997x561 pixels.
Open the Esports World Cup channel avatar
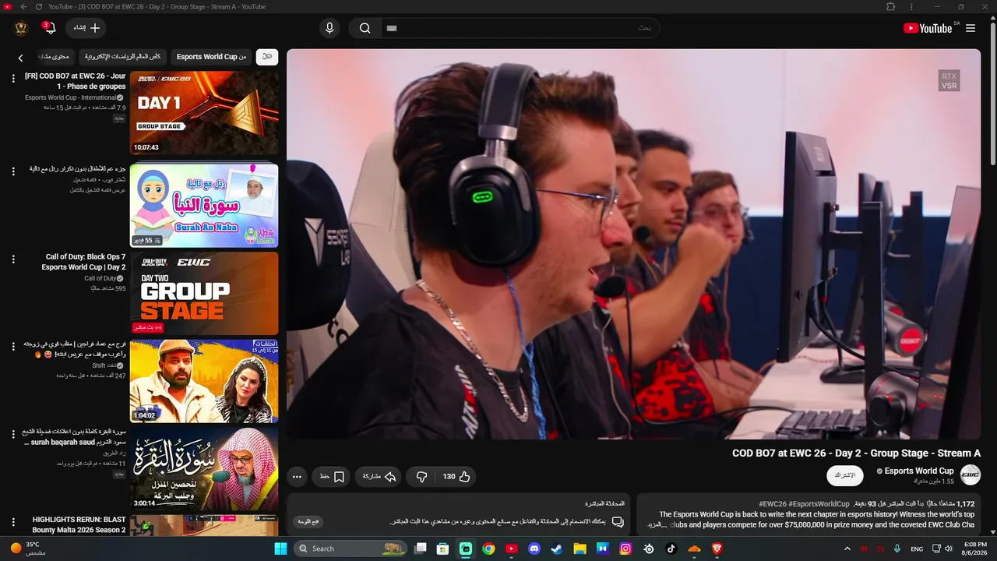[x=971, y=475]
